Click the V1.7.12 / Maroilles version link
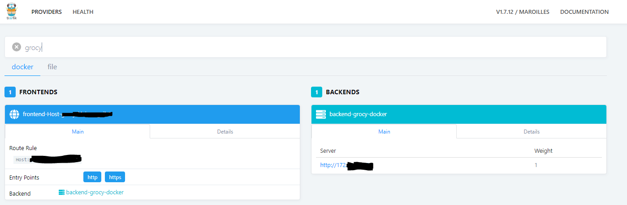Viewport: 627px width, 205px height. (523, 12)
